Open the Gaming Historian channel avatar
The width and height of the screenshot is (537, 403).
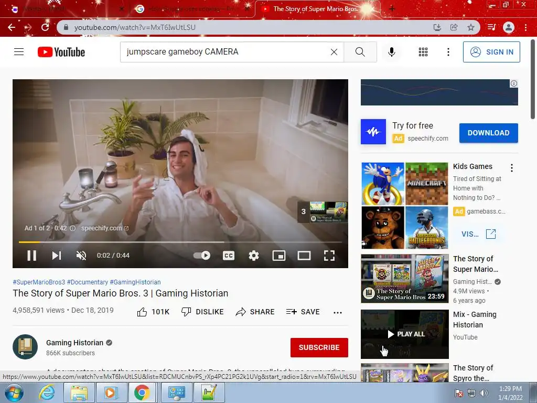click(x=25, y=347)
